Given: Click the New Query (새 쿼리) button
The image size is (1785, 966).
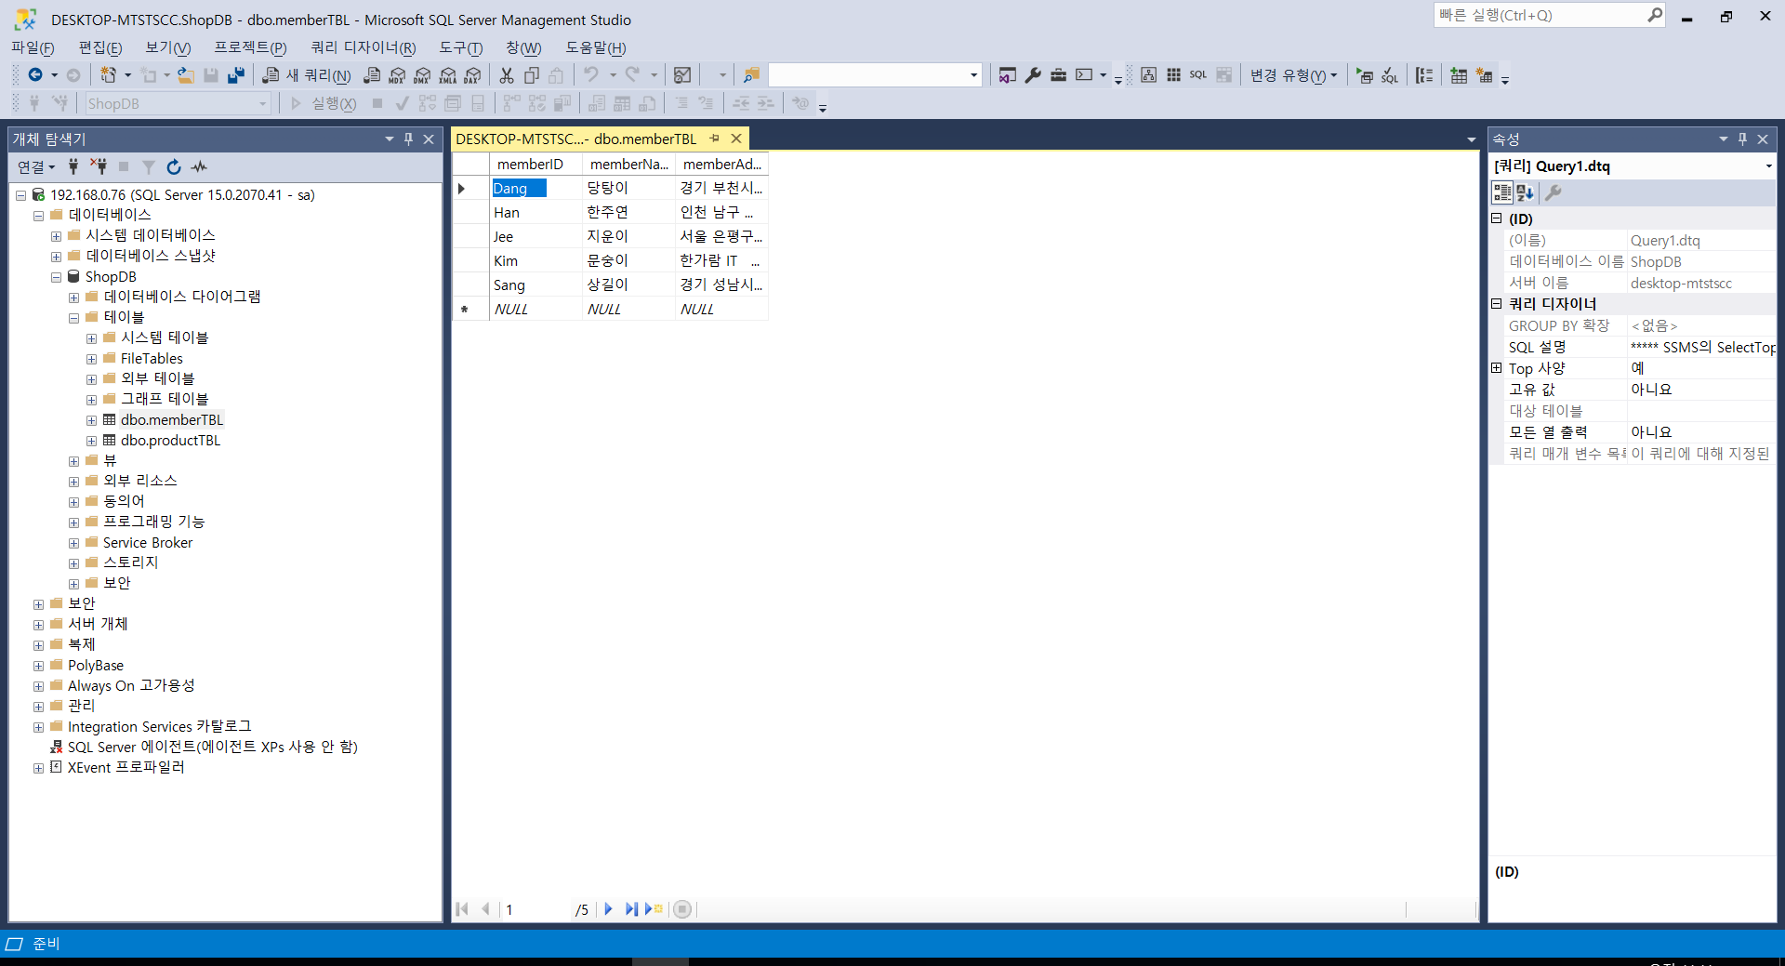Looking at the screenshot, I should click(307, 75).
